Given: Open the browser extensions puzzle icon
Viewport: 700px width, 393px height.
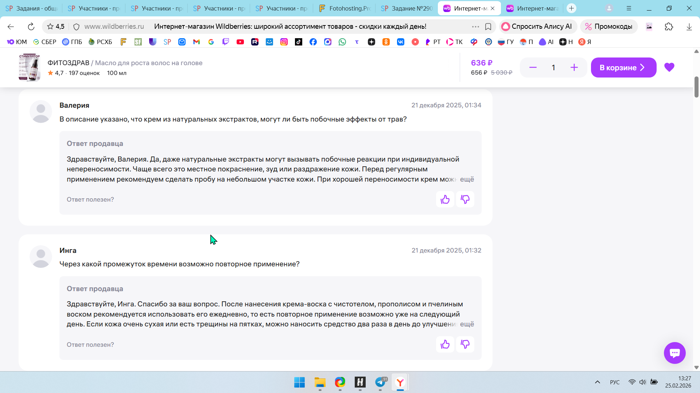Looking at the screenshot, I should tap(669, 27).
